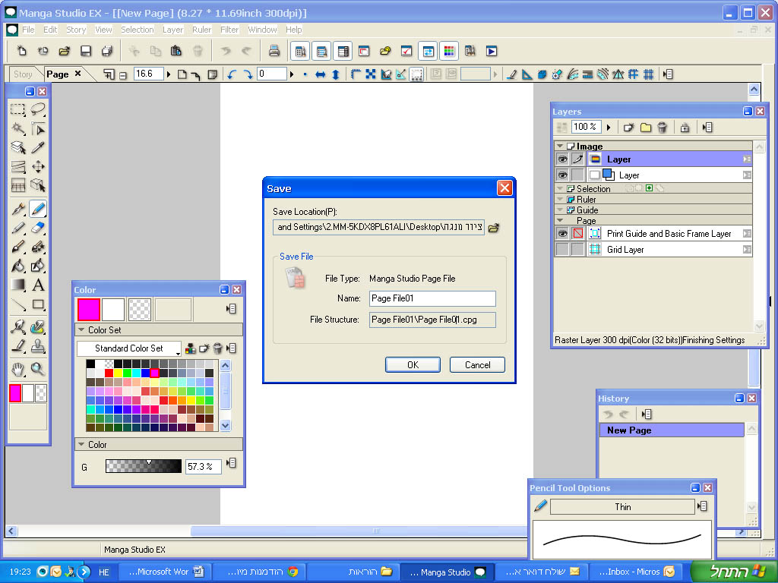Open the Inbox - Micros taskbar button
778x583 pixels.
coord(635,572)
